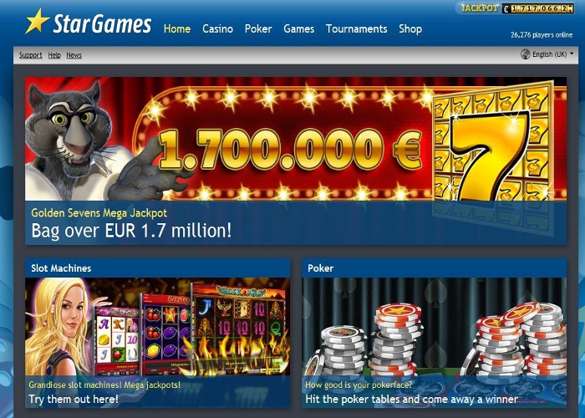Click "Try them out here!" slot link
This screenshot has height=418, width=585.
point(74,399)
